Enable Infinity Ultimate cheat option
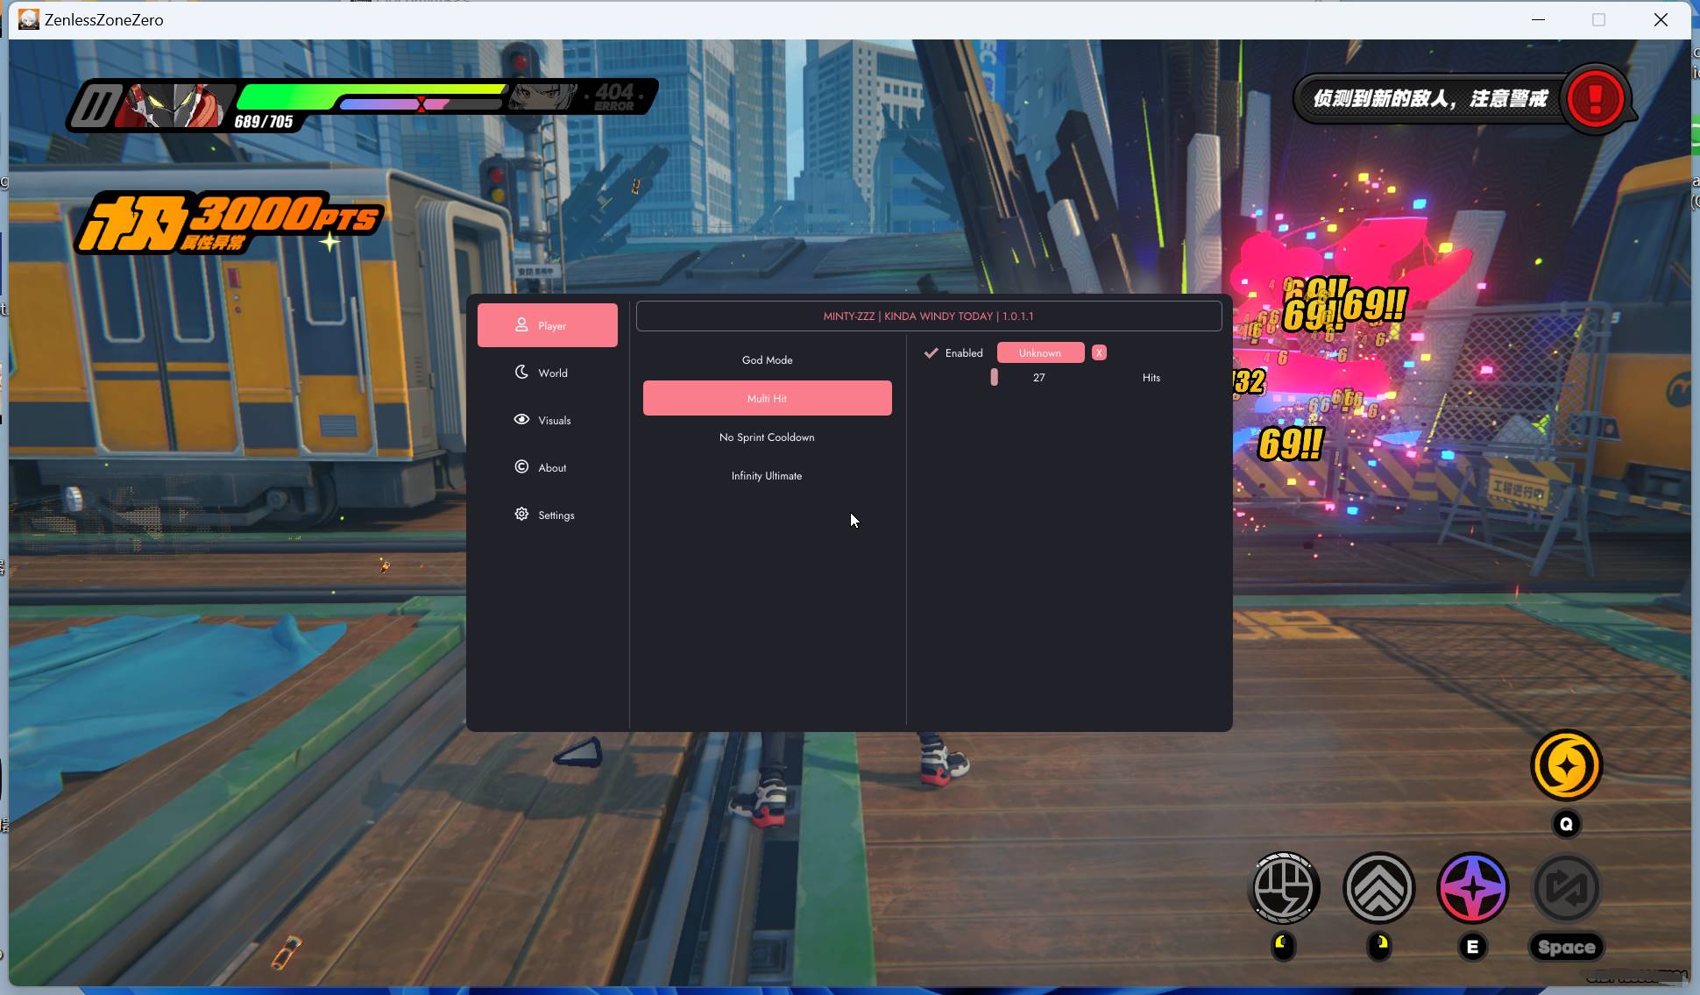 click(767, 475)
